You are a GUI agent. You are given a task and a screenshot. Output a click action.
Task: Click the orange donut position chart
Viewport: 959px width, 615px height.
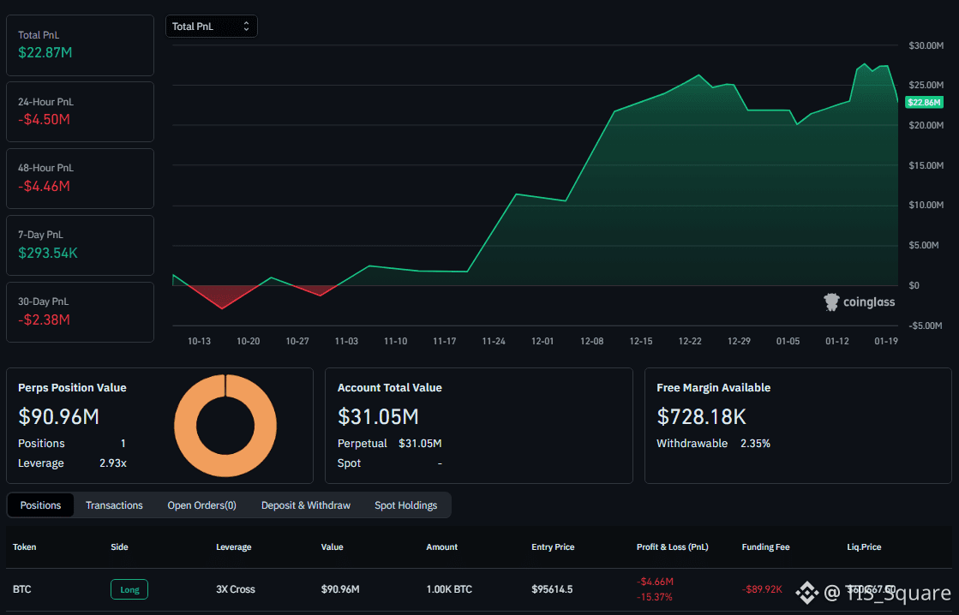225,426
